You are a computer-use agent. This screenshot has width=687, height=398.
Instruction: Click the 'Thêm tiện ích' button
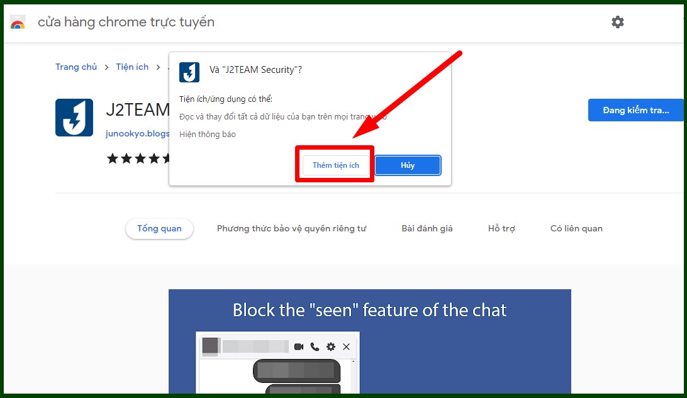[335, 165]
